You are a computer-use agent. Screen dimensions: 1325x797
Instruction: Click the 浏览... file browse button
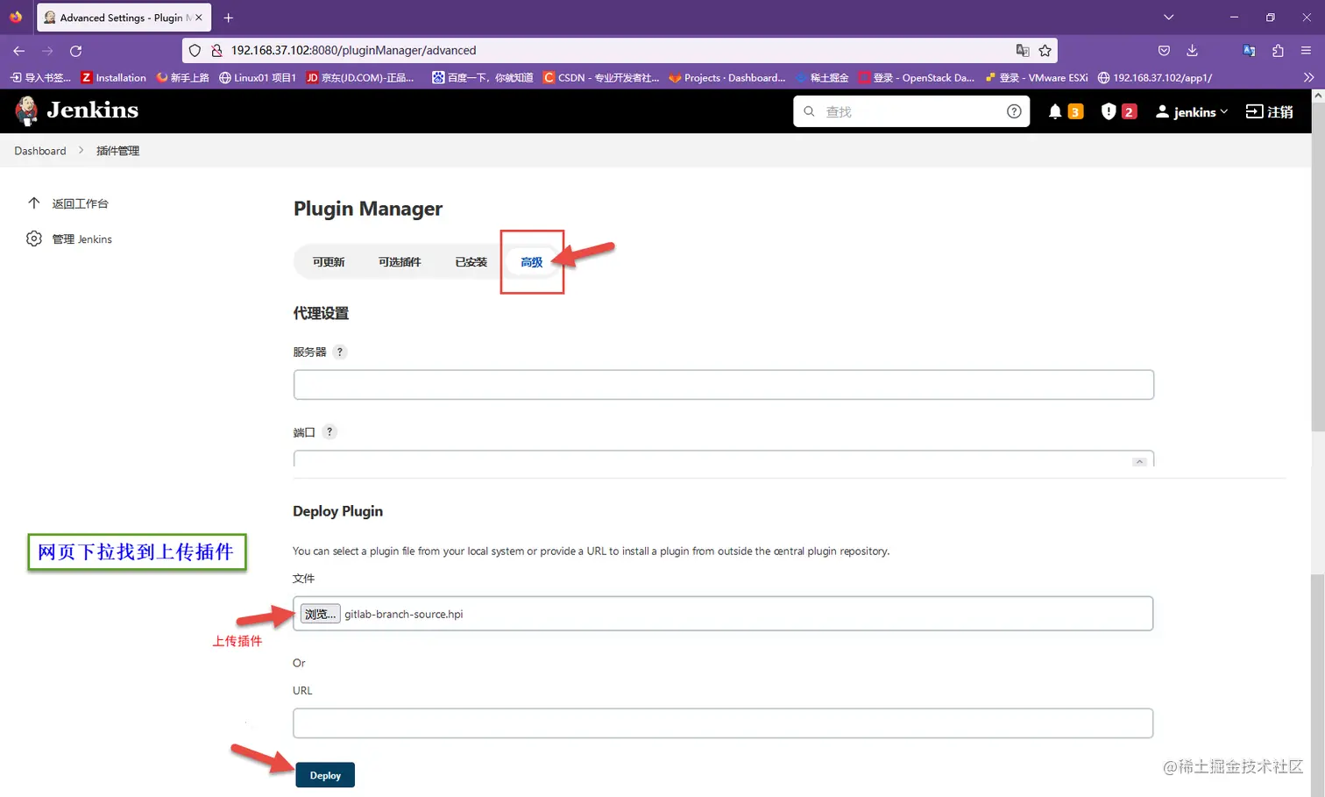320,614
